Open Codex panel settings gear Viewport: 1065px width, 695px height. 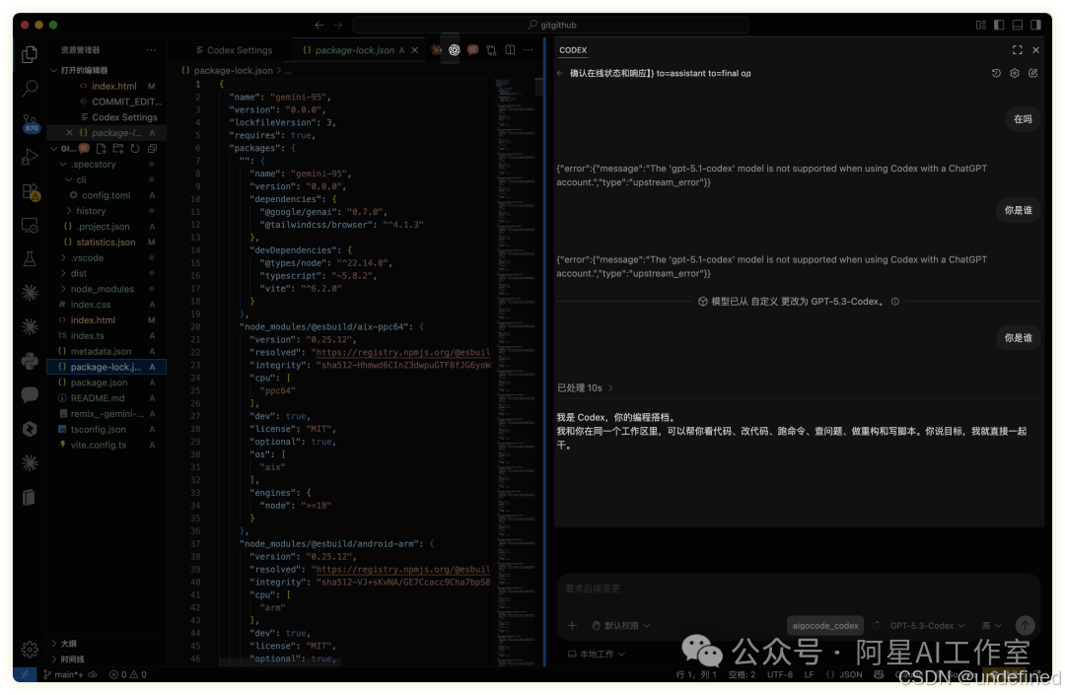[x=1014, y=73]
